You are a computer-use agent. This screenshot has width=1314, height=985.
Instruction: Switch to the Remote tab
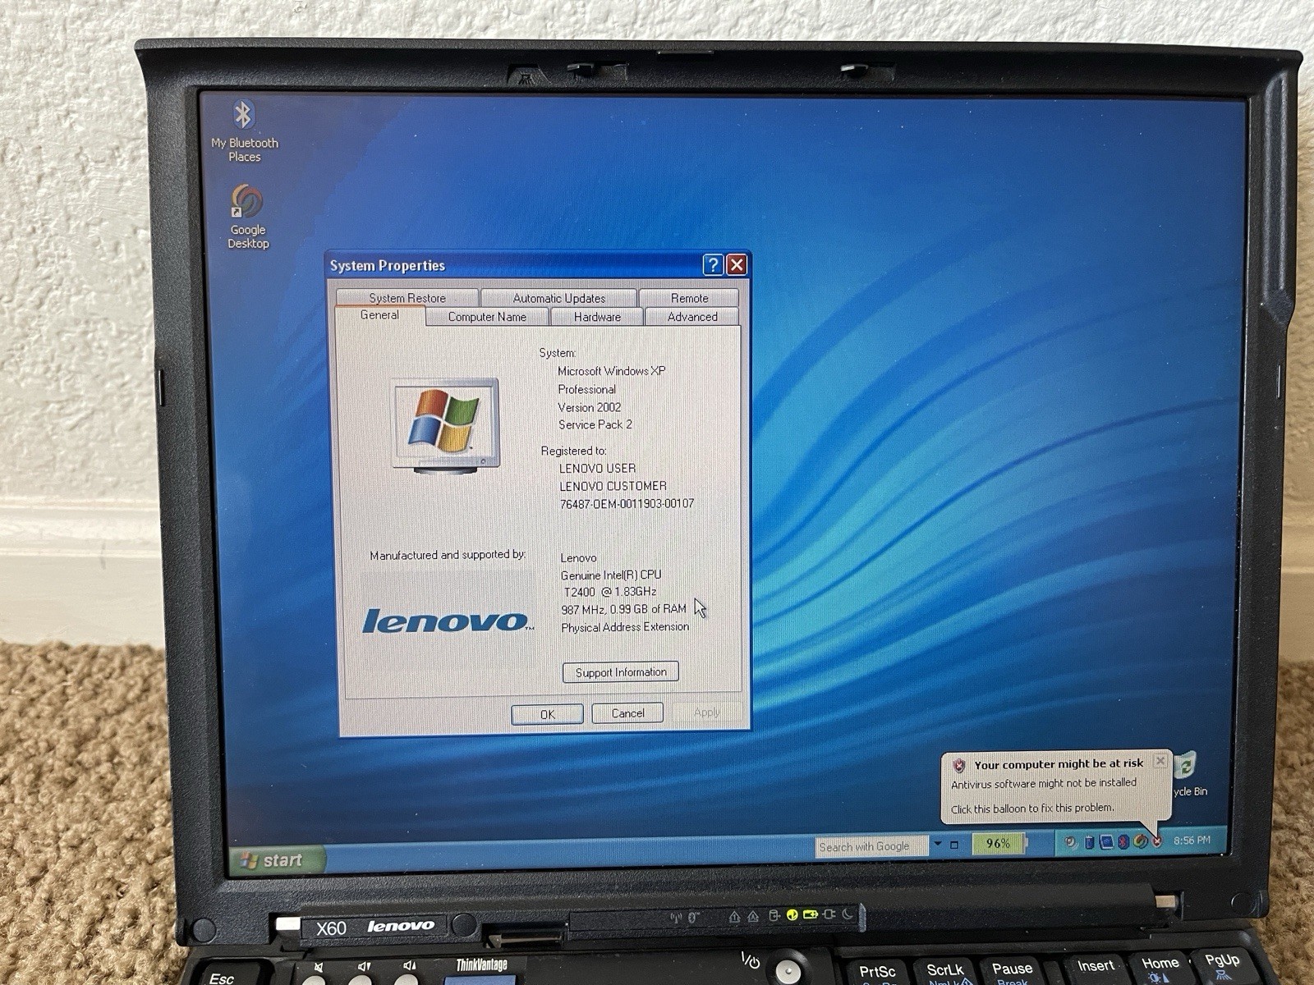689,298
